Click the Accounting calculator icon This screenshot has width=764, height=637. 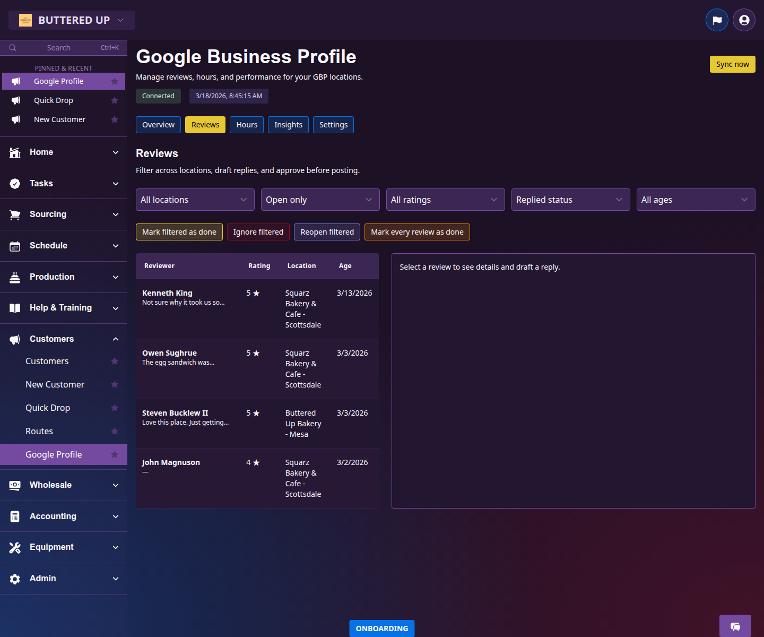(x=14, y=516)
